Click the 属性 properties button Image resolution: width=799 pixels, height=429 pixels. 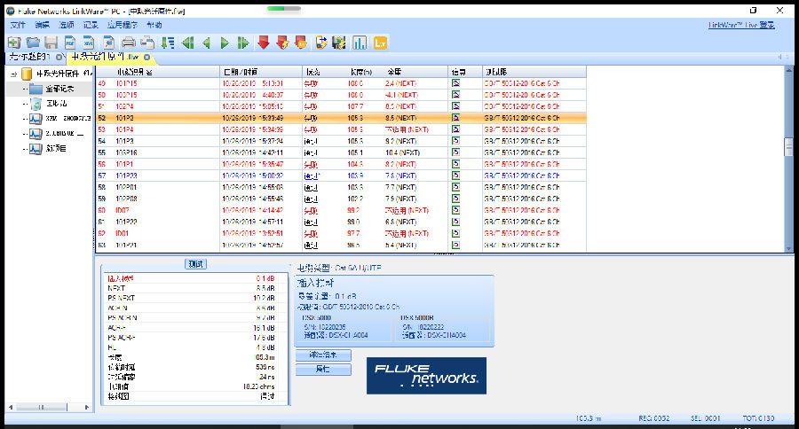323,370
